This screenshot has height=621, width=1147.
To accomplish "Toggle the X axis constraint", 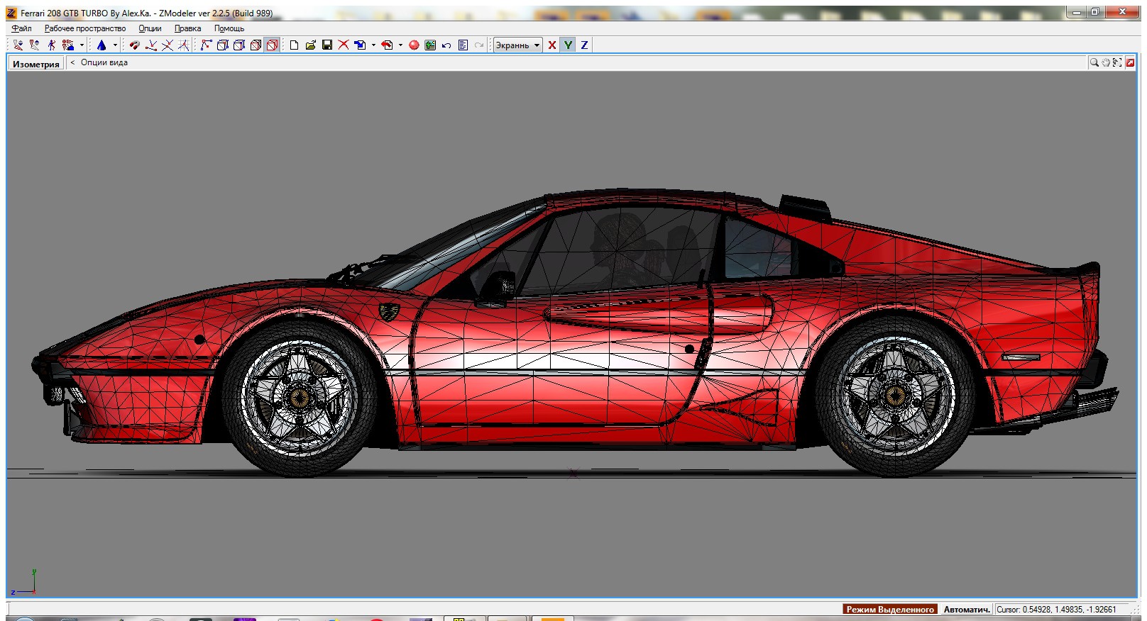I will [x=552, y=45].
